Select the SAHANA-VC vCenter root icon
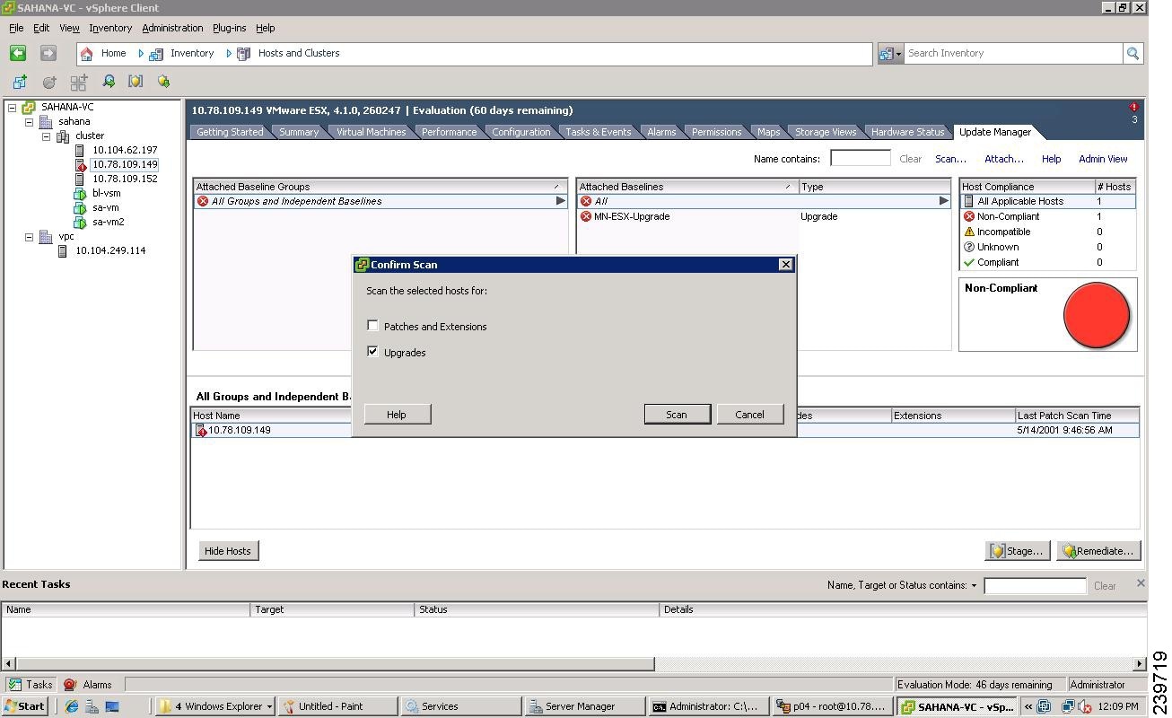This screenshot has width=1172, height=718. [29, 108]
